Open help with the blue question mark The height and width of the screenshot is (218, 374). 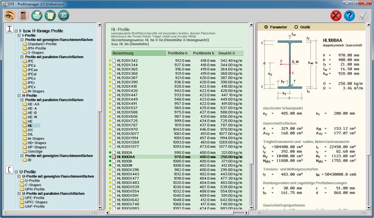[350, 15]
